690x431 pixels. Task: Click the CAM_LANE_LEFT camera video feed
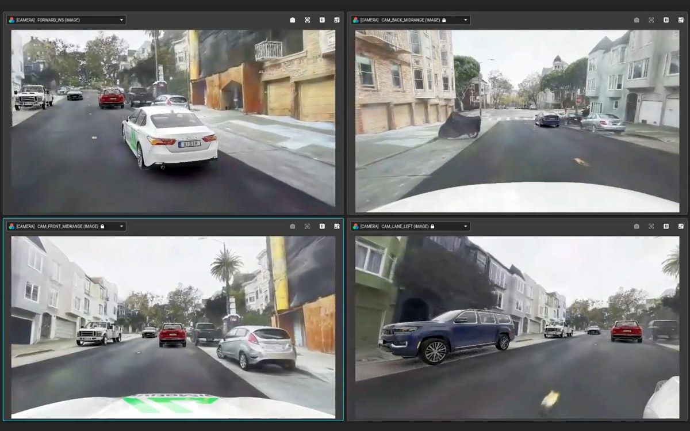coord(517,327)
